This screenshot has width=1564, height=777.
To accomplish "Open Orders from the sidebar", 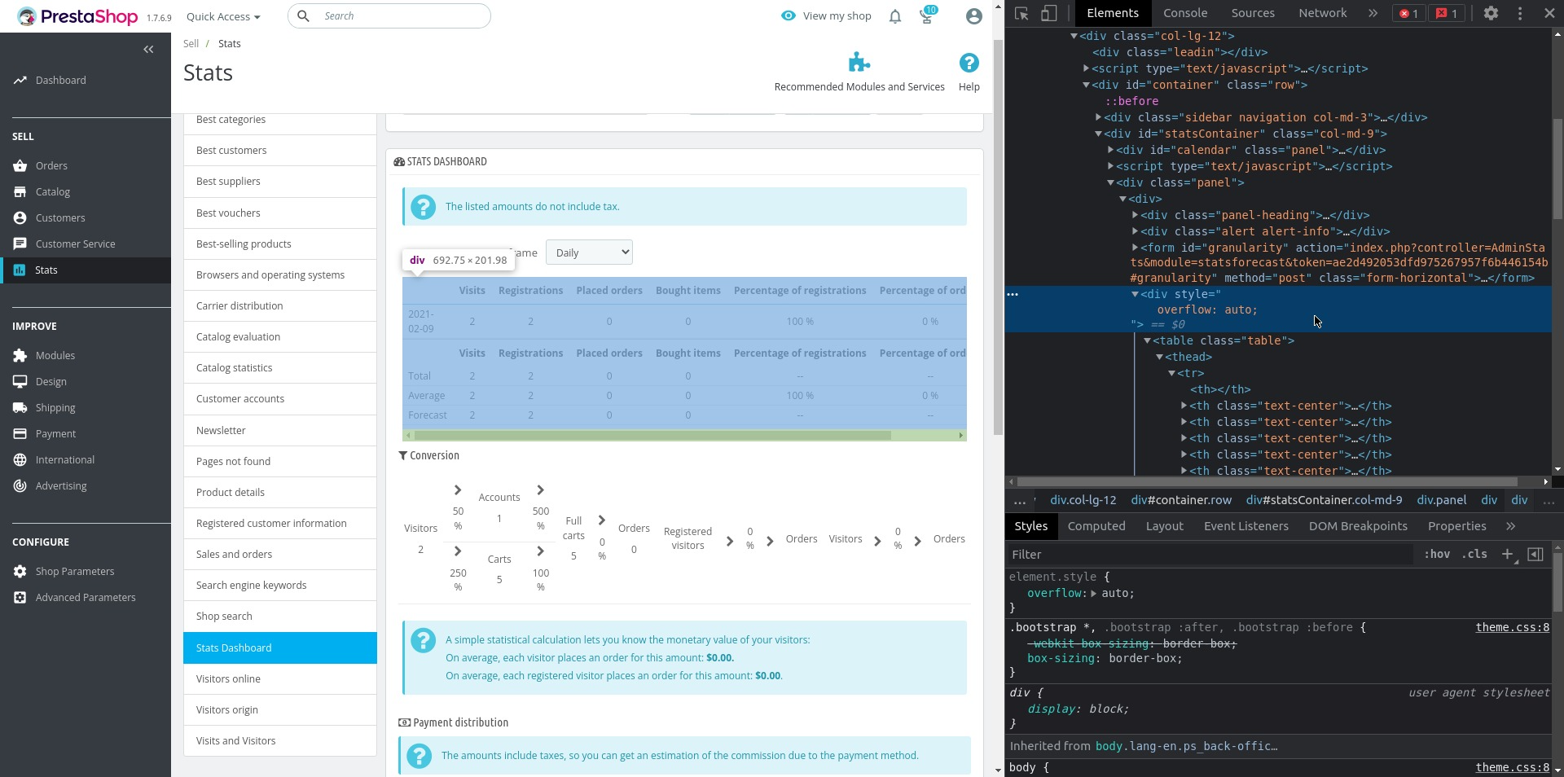I will coord(52,165).
